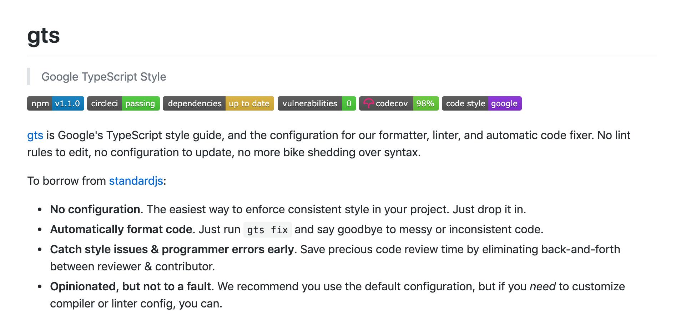Follow the gts link in the description
This screenshot has height=321, width=686.
pos(35,136)
